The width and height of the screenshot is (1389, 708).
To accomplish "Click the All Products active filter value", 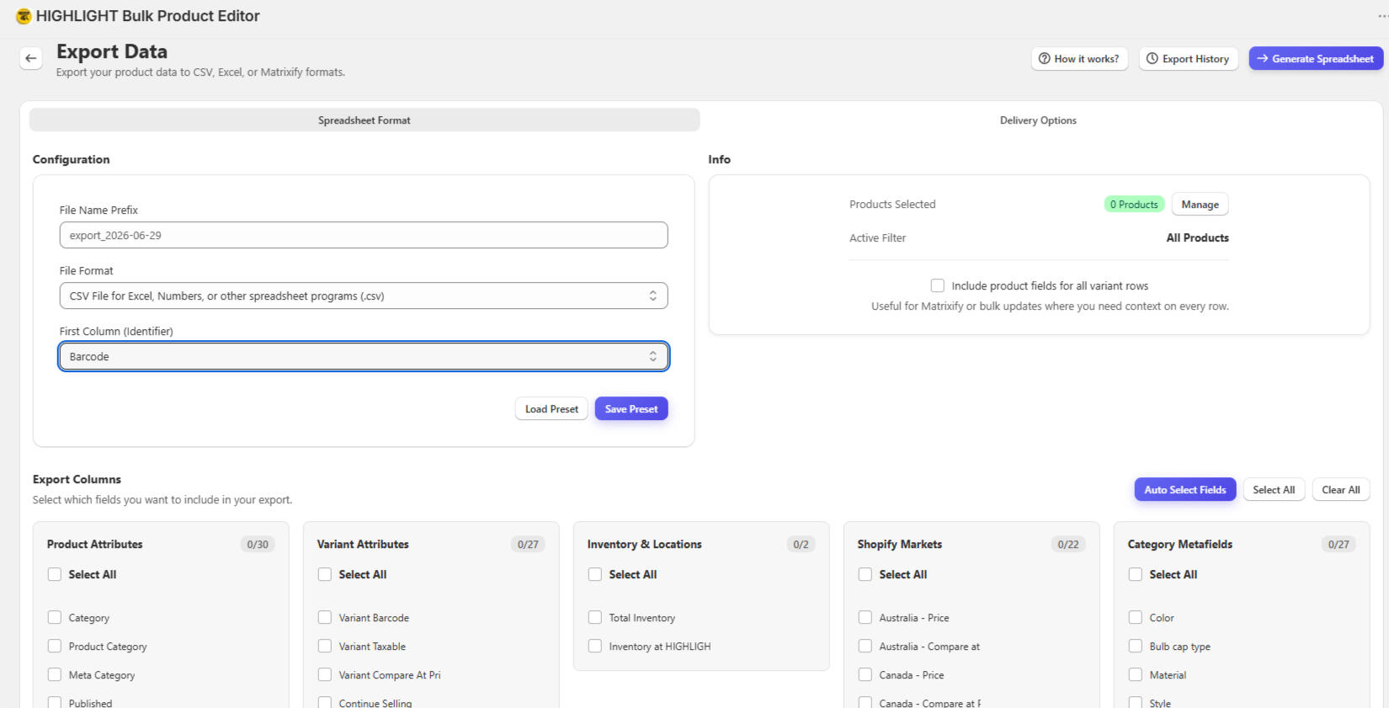I will click(x=1197, y=238).
